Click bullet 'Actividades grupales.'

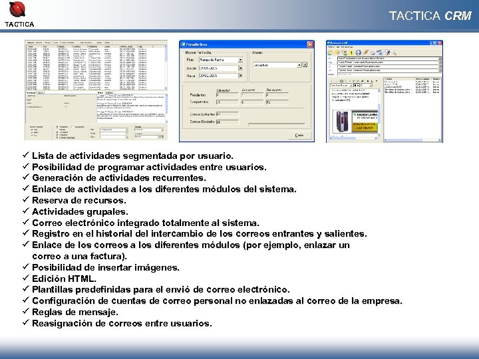80,211
